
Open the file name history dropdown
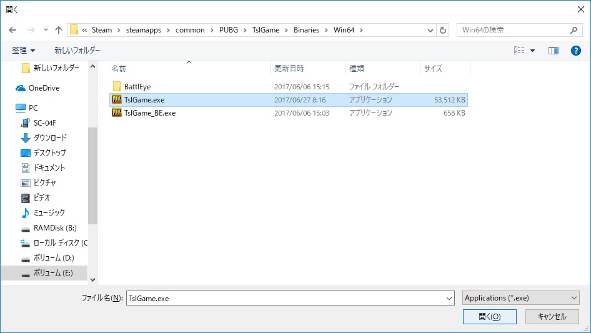[449, 298]
